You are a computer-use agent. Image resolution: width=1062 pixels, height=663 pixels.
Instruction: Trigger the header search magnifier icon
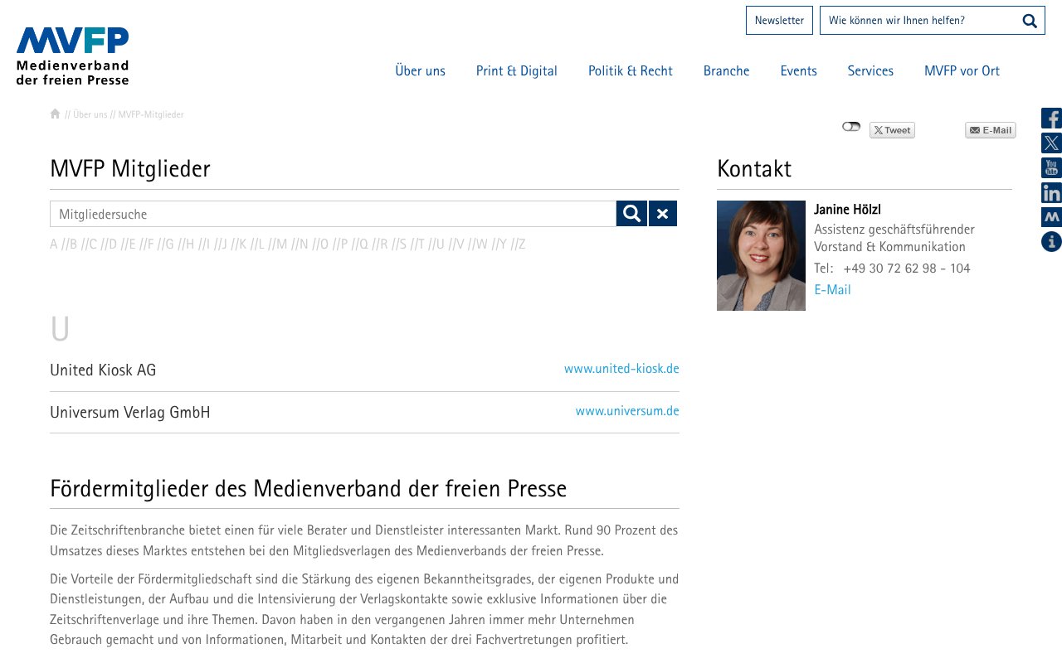[x=1029, y=20]
